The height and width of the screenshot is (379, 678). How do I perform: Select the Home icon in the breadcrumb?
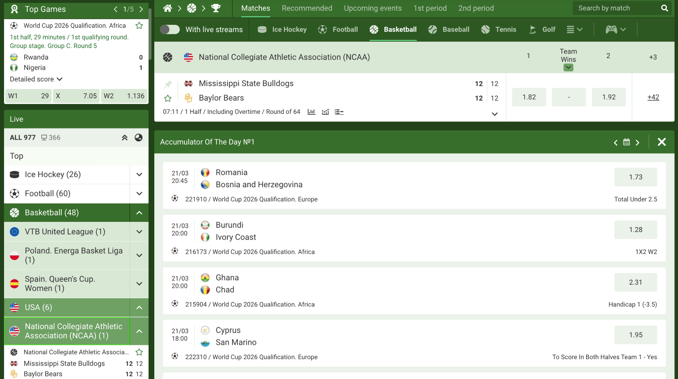[168, 8]
